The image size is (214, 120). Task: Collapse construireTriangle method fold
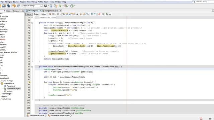point(32,23)
